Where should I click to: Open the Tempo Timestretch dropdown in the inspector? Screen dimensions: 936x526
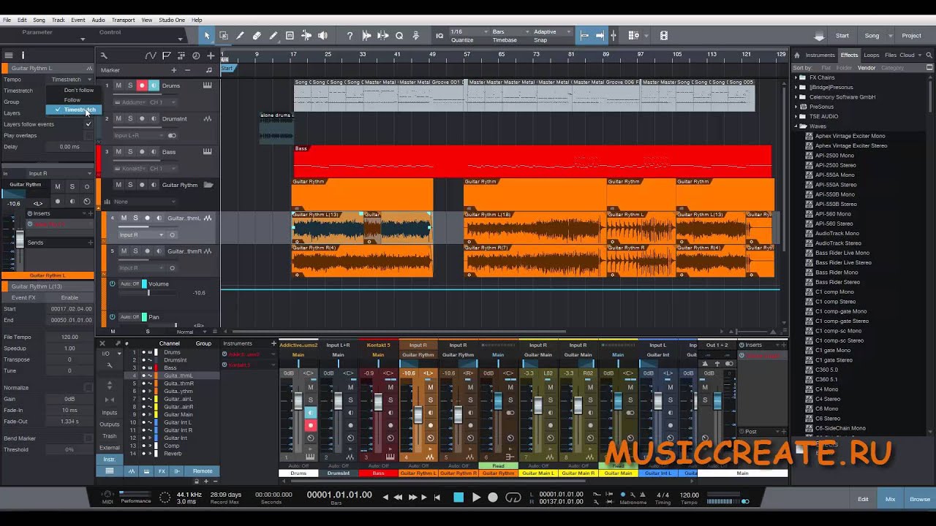[x=70, y=80]
